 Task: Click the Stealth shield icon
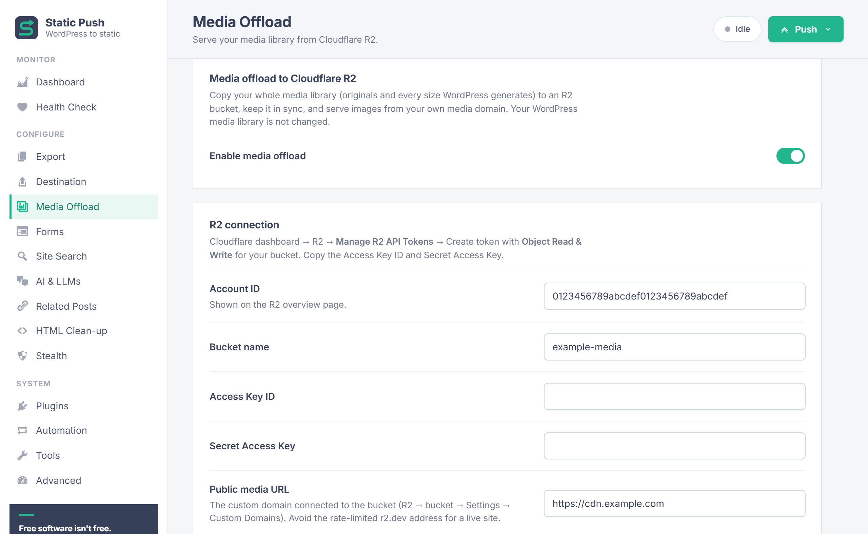point(22,356)
